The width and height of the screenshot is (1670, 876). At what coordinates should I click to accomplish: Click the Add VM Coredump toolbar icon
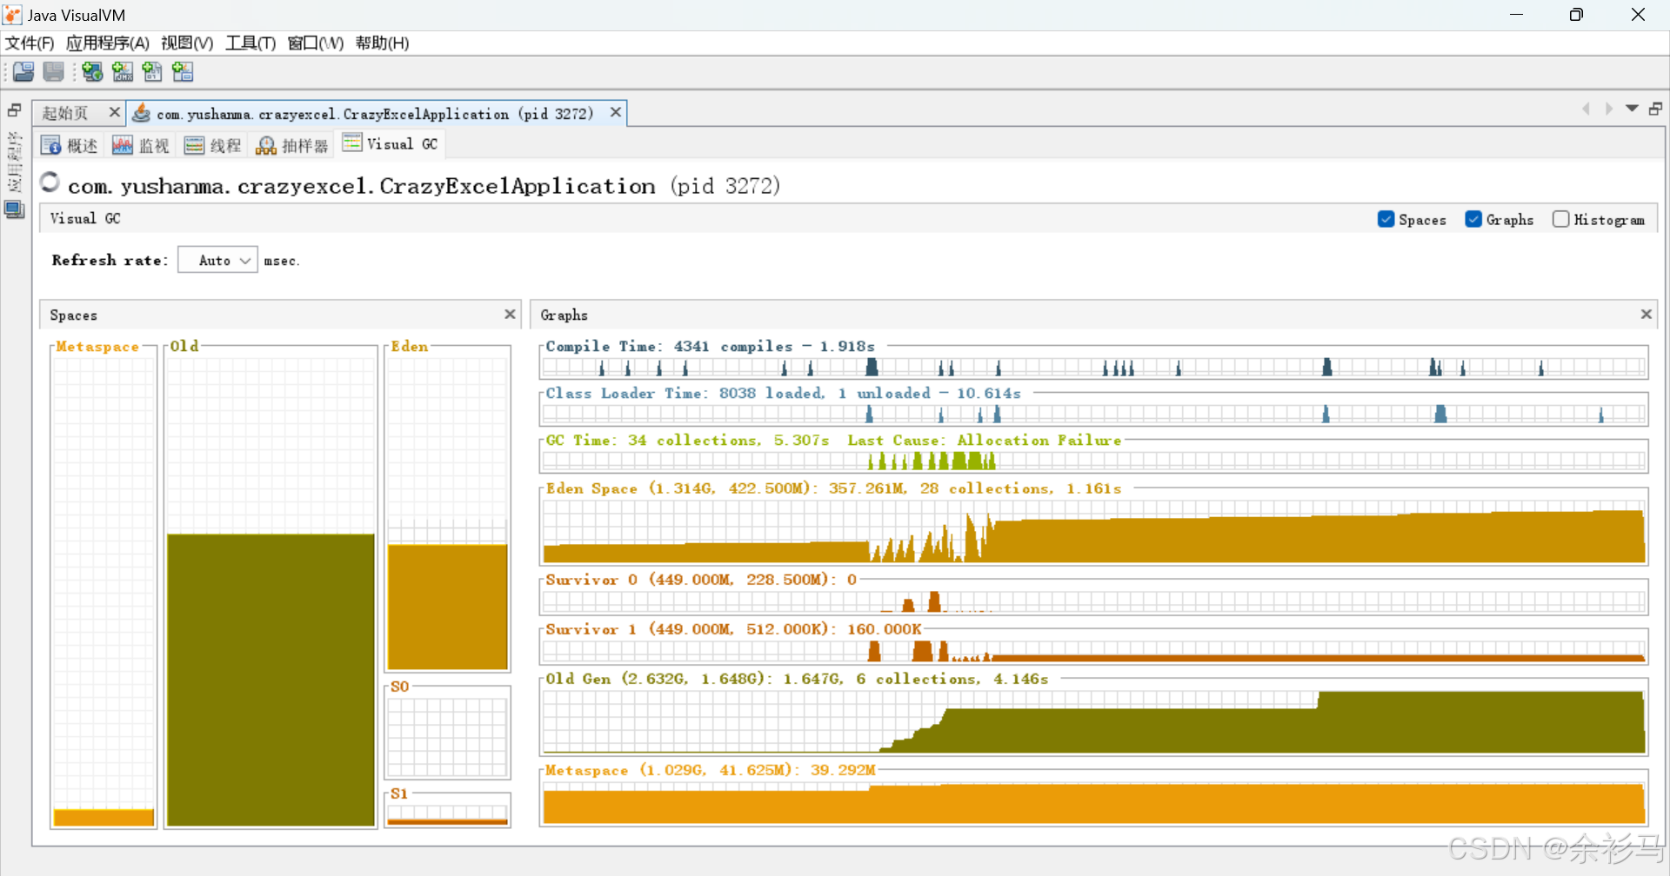(x=152, y=72)
